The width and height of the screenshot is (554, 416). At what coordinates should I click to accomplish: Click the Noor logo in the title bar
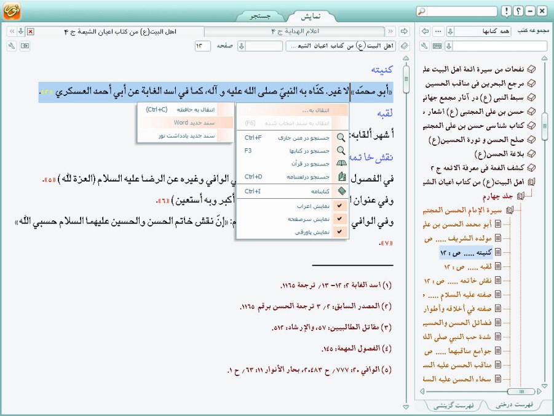[x=12, y=11]
